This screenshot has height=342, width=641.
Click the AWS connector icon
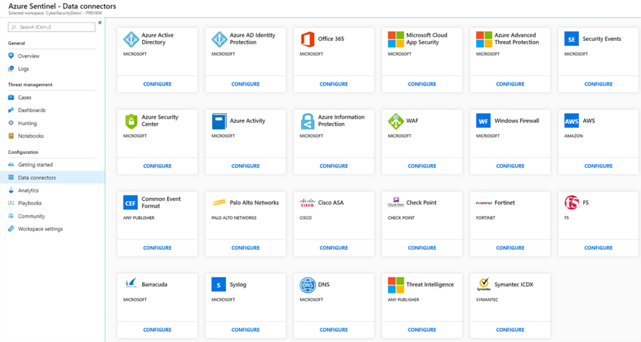(x=571, y=121)
